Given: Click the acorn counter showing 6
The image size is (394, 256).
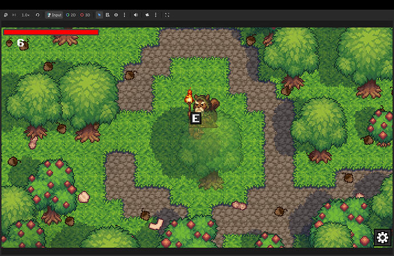Looking at the screenshot, I should [x=21, y=43].
